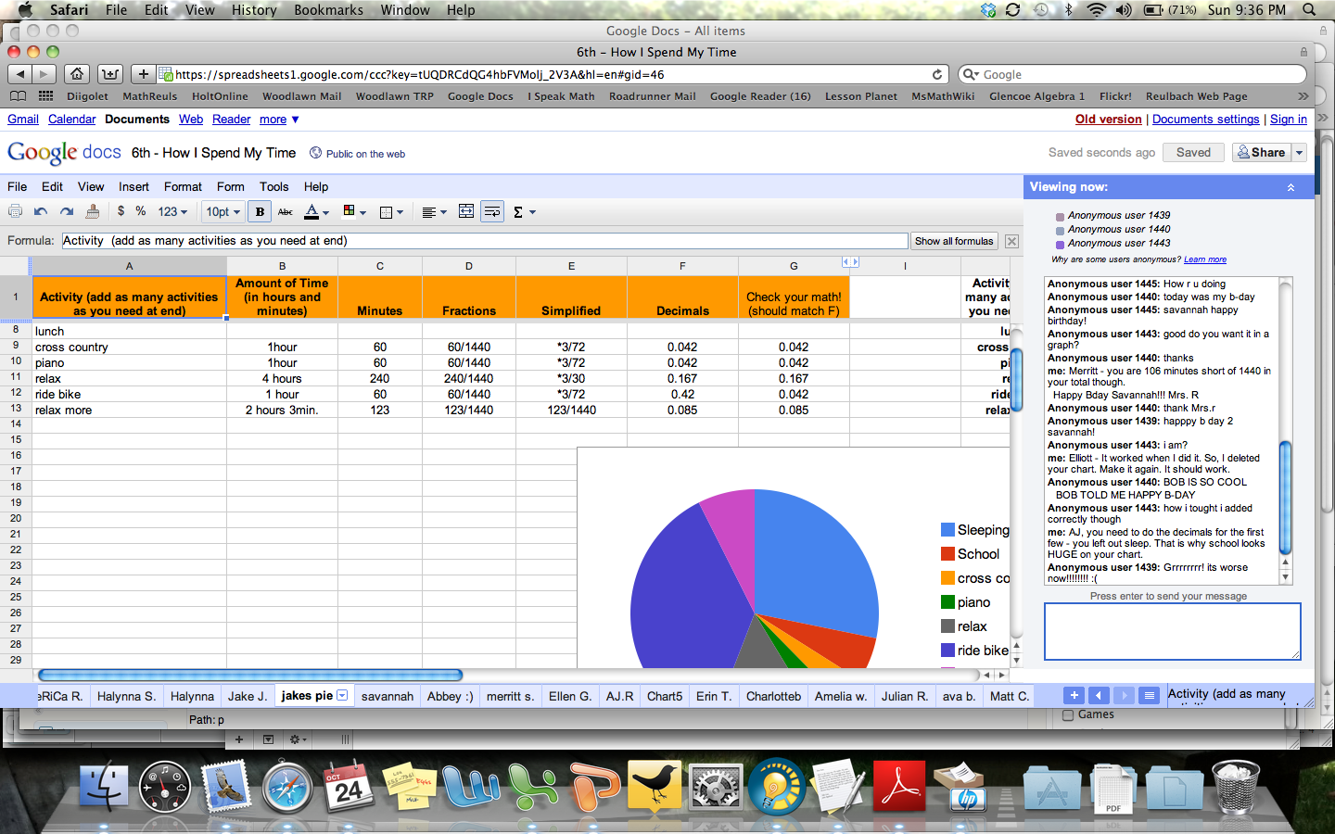Format selection as currency with $ icon
Image resolution: width=1335 pixels, height=834 pixels.
point(121,211)
